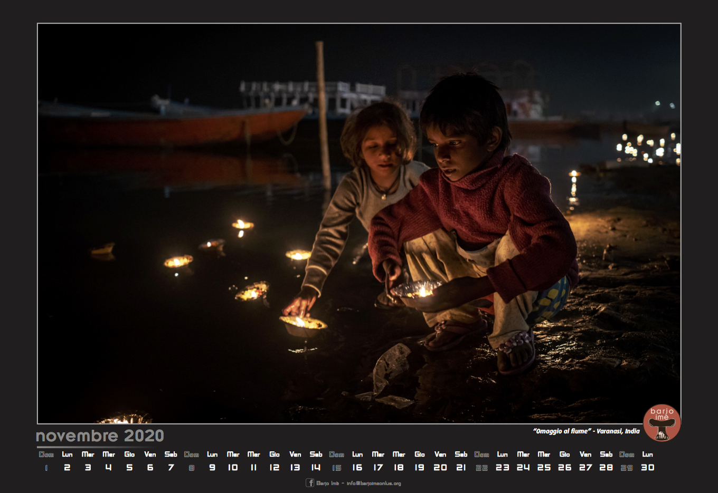This screenshot has height=493, width=718.
Task: Click date 25 on the calendar
Action: tap(544, 468)
